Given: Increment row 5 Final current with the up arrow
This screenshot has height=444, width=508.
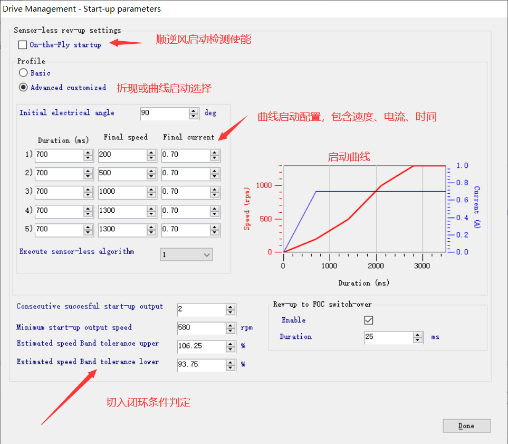Looking at the screenshot, I should click(x=215, y=226).
